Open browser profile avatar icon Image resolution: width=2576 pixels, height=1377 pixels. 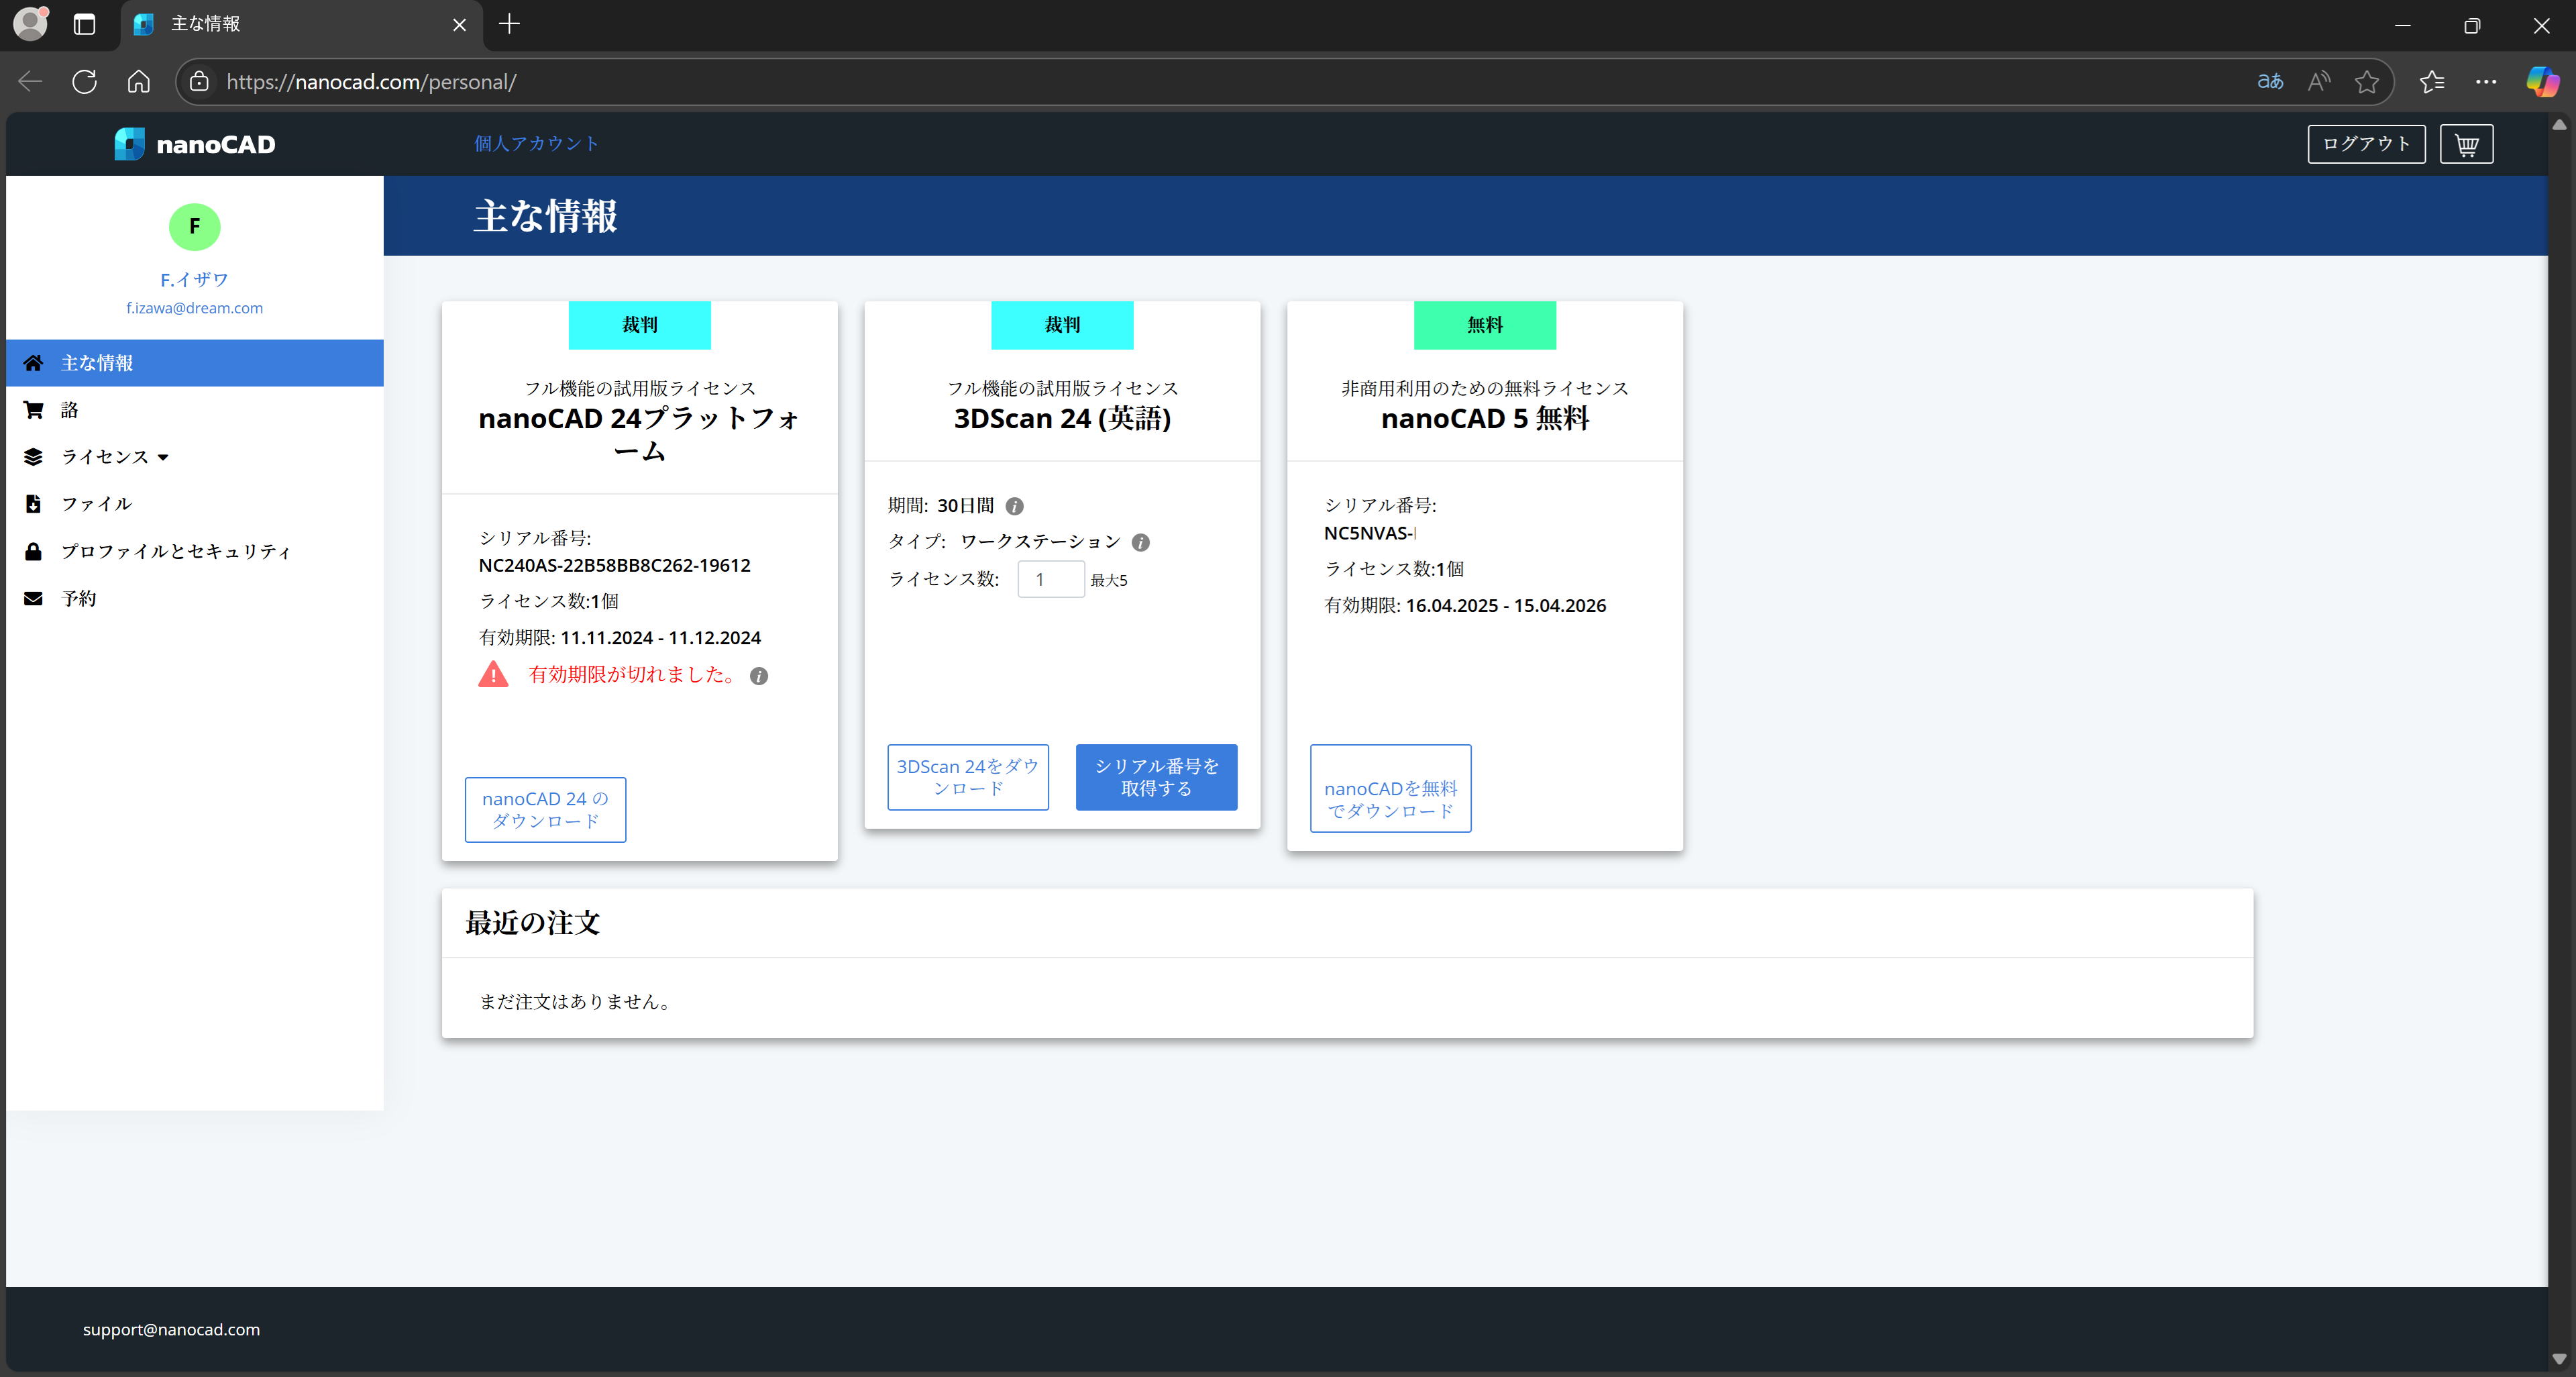click(31, 24)
